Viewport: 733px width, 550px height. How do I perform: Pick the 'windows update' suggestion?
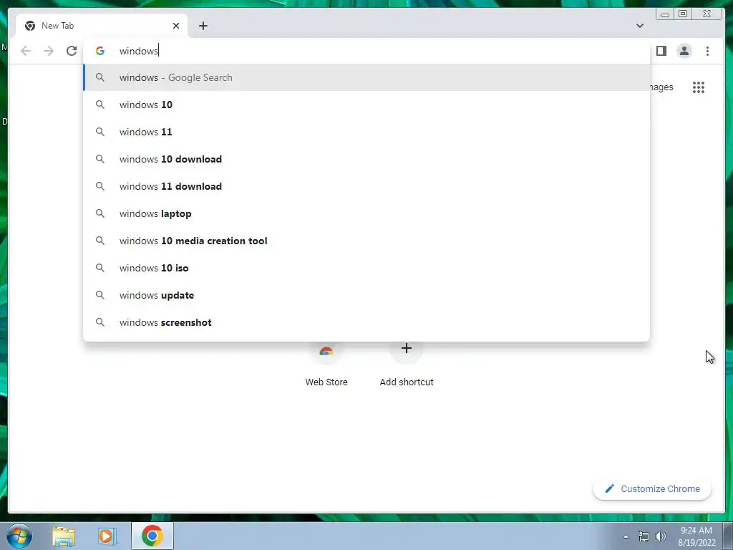coord(367,295)
